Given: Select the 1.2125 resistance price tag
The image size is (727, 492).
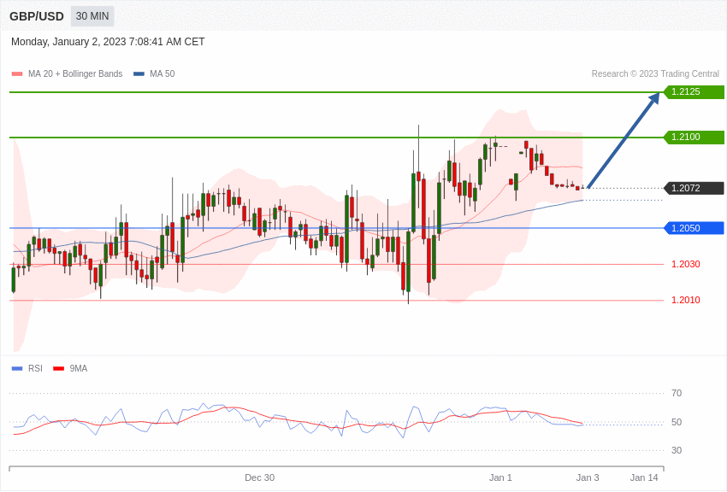Looking at the screenshot, I should (694, 91).
